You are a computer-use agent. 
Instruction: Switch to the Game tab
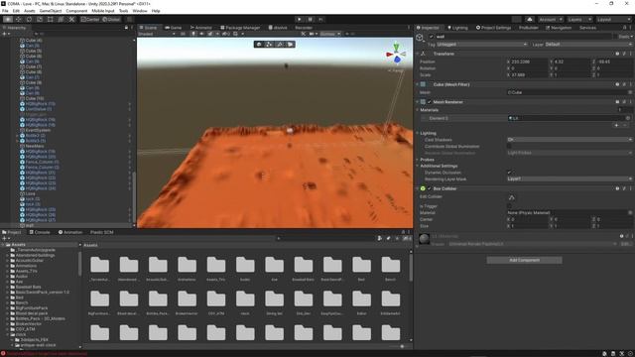[x=174, y=28]
